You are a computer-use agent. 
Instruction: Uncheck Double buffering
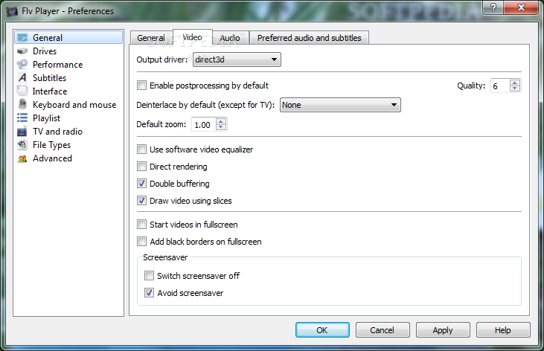(141, 184)
